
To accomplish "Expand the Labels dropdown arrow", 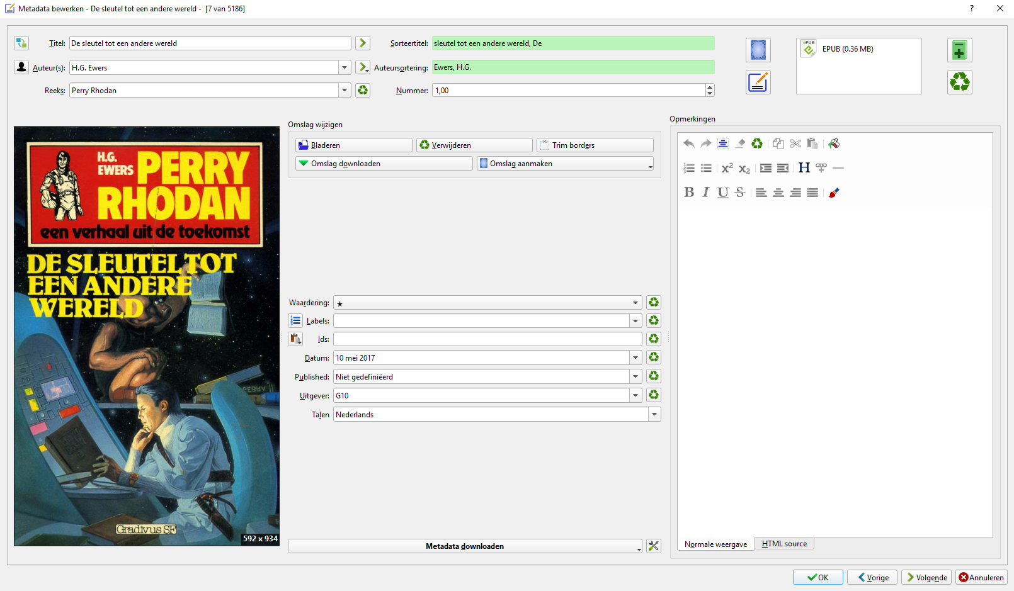I will tap(635, 321).
